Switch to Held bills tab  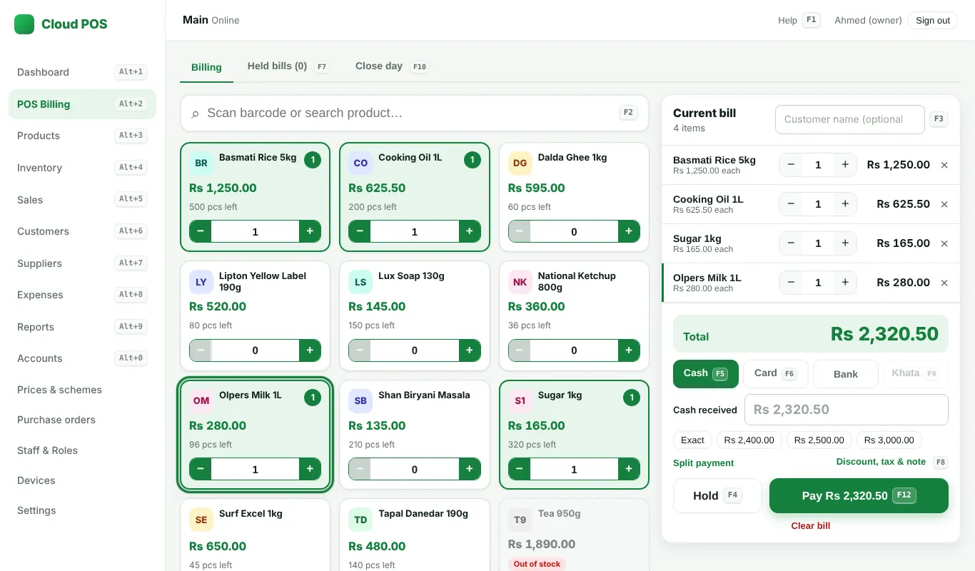click(288, 66)
